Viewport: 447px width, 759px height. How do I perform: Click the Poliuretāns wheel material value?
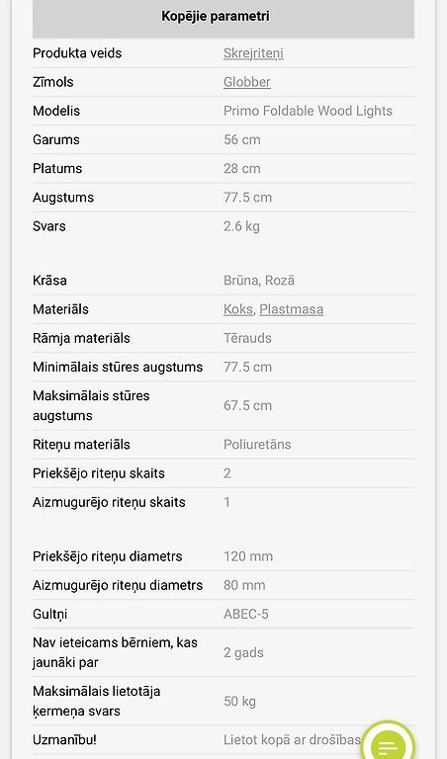(257, 445)
